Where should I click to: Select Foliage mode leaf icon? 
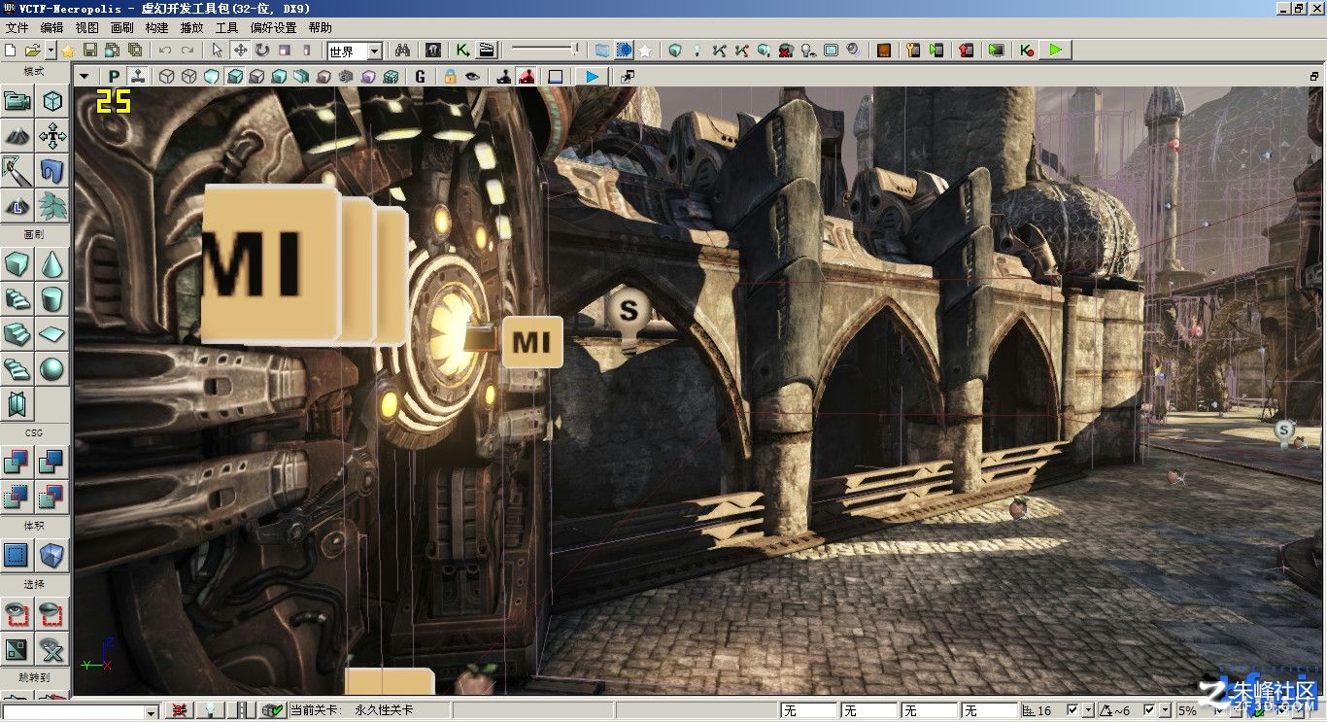(52, 206)
